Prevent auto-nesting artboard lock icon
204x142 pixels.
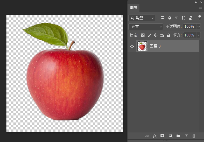pos(162,35)
